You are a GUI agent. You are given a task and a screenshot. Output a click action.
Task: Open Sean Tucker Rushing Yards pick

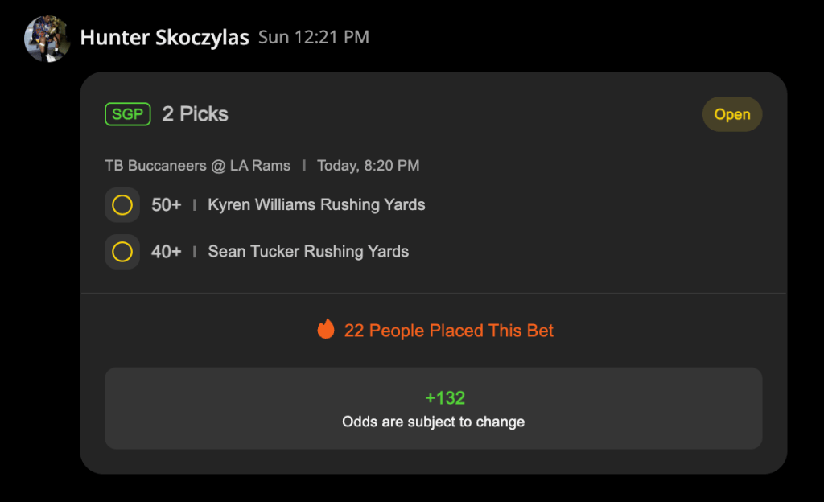click(x=308, y=252)
